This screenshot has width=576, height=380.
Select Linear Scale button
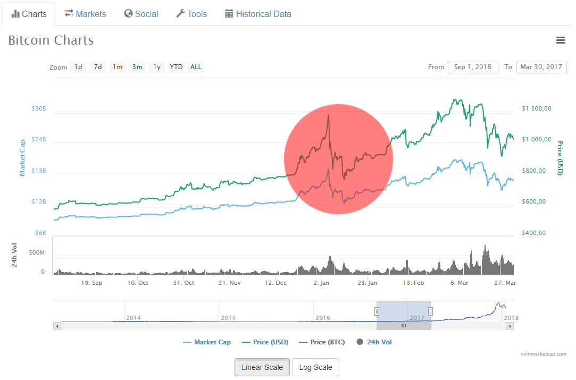click(262, 367)
